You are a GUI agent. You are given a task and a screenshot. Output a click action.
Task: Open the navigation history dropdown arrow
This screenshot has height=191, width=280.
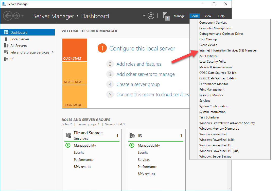coord(23,16)
